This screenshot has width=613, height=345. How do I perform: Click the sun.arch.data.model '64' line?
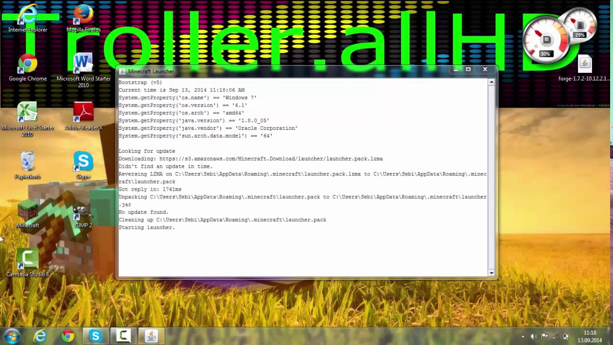195,136
